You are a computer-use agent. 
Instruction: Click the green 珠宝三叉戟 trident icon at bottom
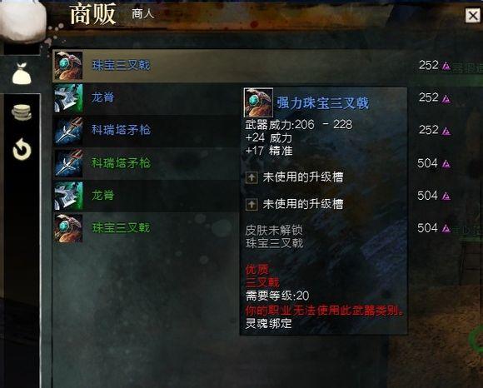tap(68, 228)
